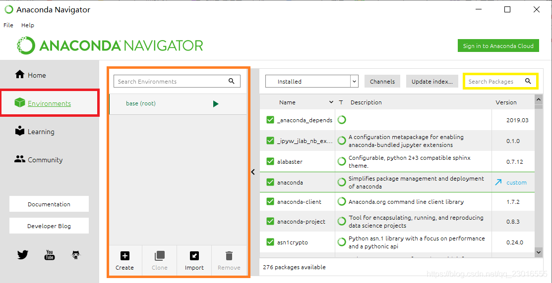Toggle the anaconda package checkbox
Viewport: 552px width, 283px height.
pos(270,182)
